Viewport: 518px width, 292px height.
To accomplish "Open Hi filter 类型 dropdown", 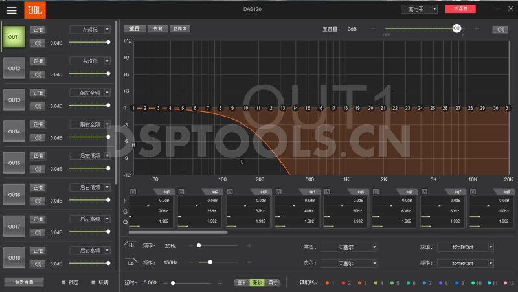I will pos(349,247).
